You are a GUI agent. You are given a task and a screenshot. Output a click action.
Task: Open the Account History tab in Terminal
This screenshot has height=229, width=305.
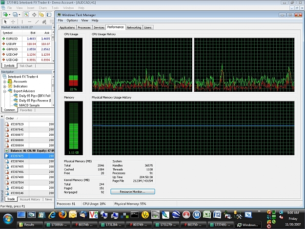30,199
